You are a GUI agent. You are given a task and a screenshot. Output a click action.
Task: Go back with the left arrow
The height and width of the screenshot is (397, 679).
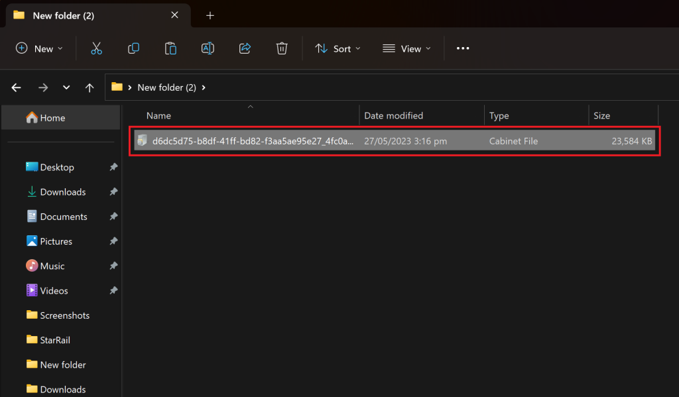(x=17, y=87)
